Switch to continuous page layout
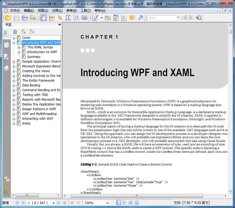 [x=125, y=203]
